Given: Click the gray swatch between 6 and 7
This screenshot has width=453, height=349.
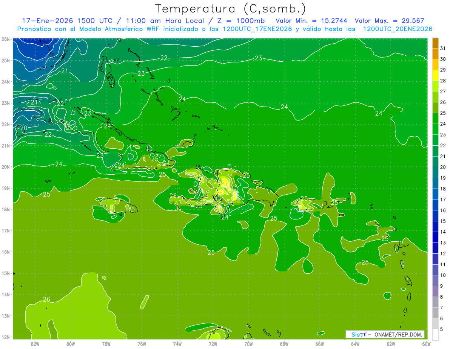Looking at the screenshot, I should (x=435, y=313).
